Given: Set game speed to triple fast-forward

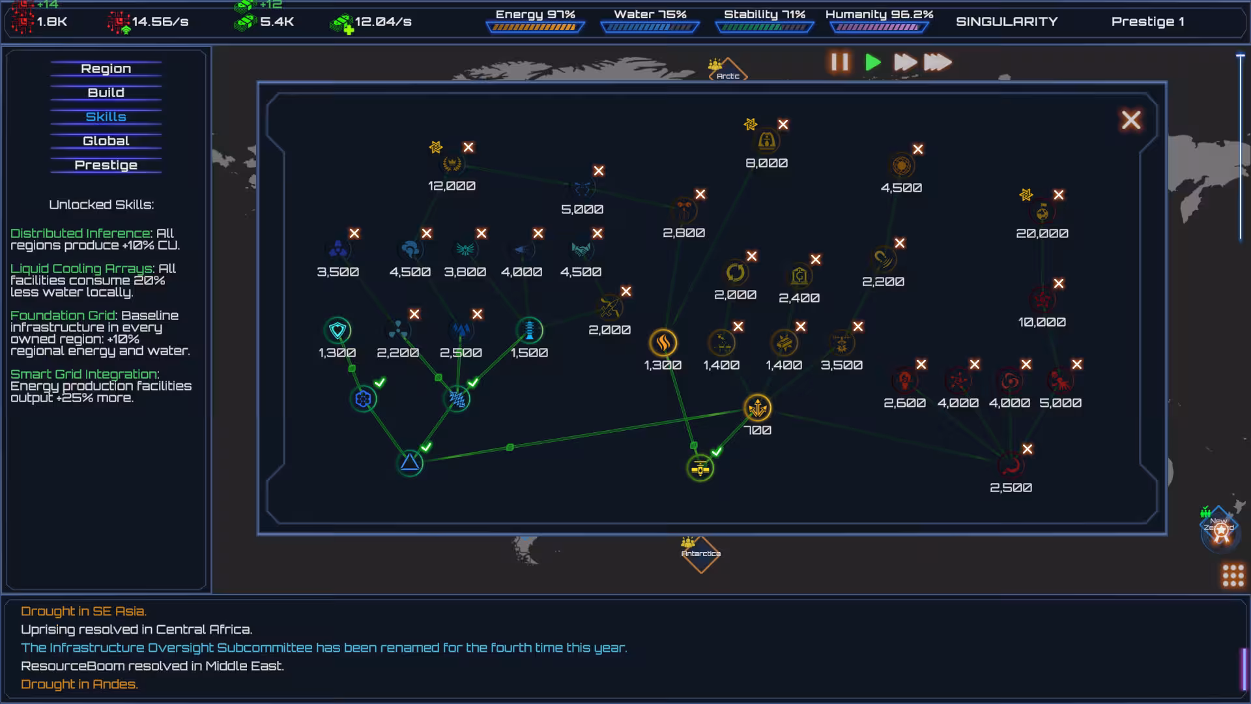Looking at the screenshot, I should coord(938,63).
